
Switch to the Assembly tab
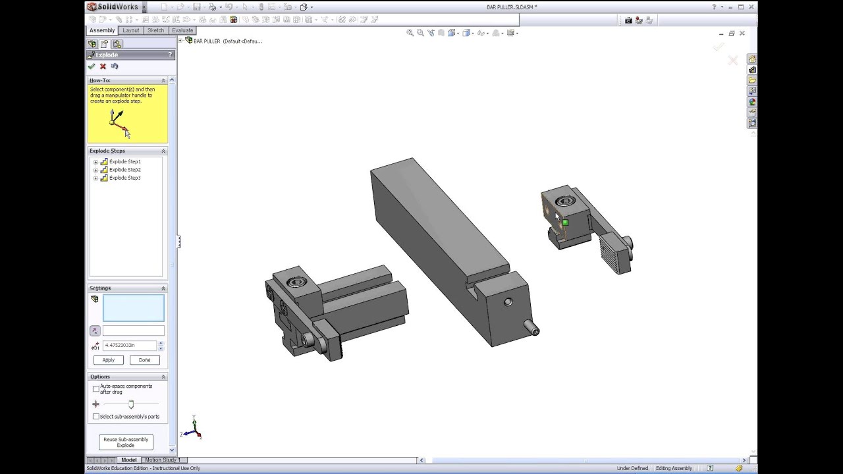102,30
